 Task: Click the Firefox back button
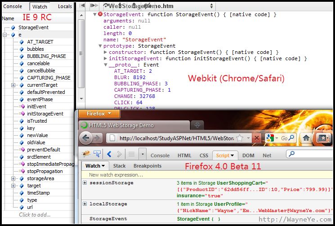tap(86, 138)
